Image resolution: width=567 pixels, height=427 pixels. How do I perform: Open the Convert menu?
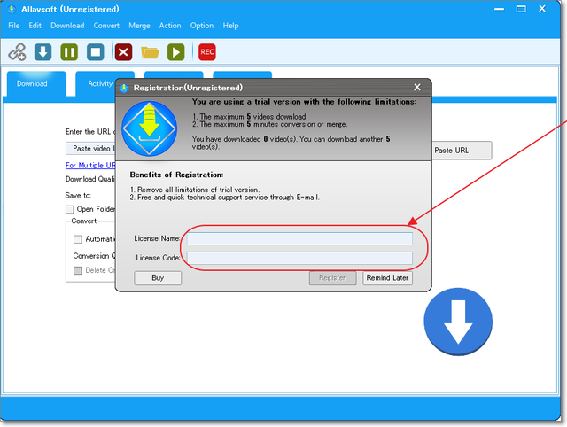(106, 26)
